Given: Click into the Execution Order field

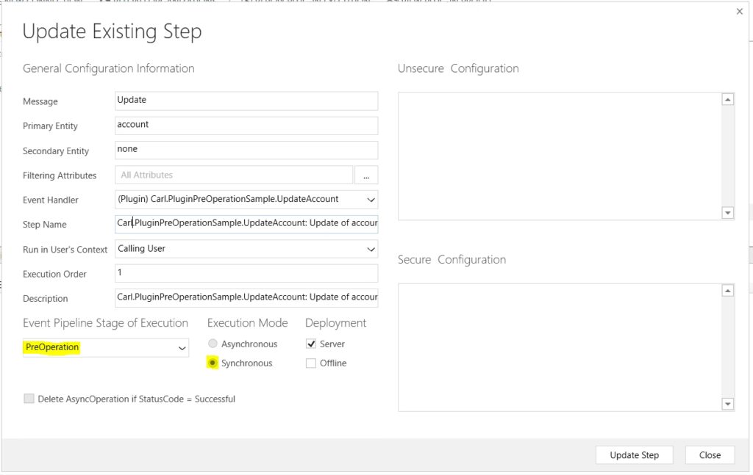Looking at the screenshot, I should [x=246, y=274].
